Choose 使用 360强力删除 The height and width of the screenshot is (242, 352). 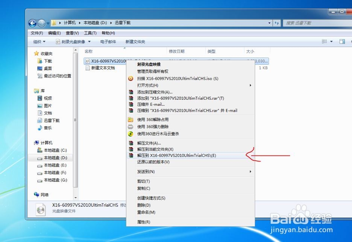(x=190, y=127)
